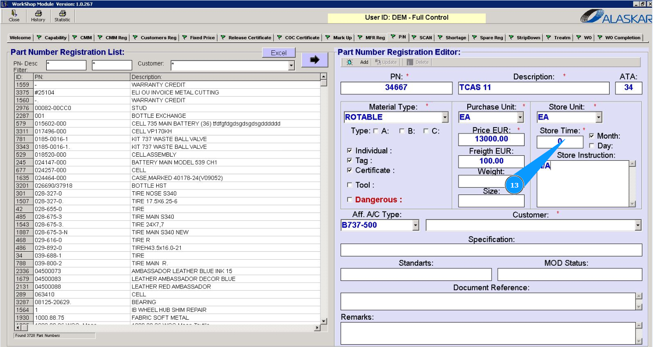Image resolution: width=653 pixels, height=347 pixels.
Task: Click the Delete record icon
Action: tap(410, 62)
